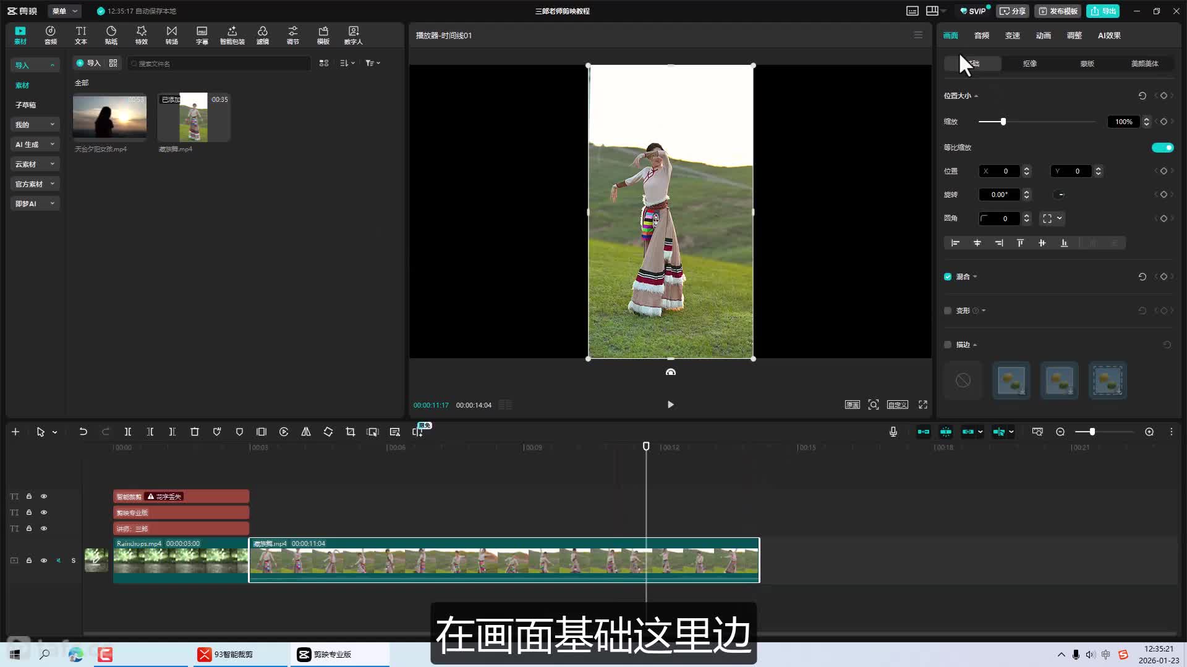Toggle the 等比缩放 uniform scale switch

1162,148
